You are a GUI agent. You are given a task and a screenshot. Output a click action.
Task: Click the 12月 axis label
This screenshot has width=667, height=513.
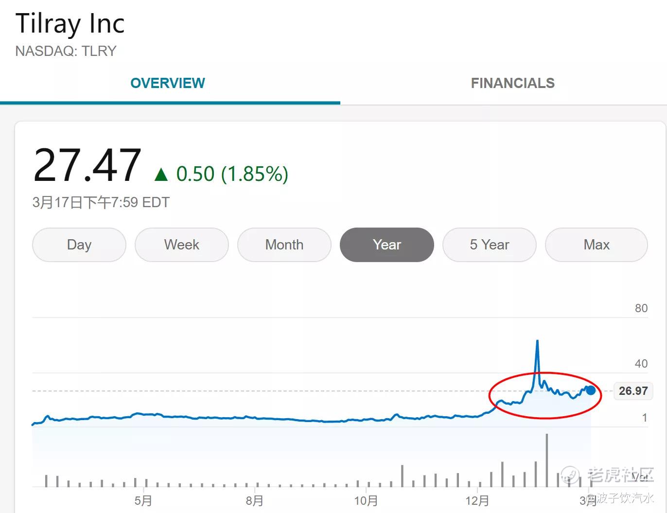click(x=477, y=501)
